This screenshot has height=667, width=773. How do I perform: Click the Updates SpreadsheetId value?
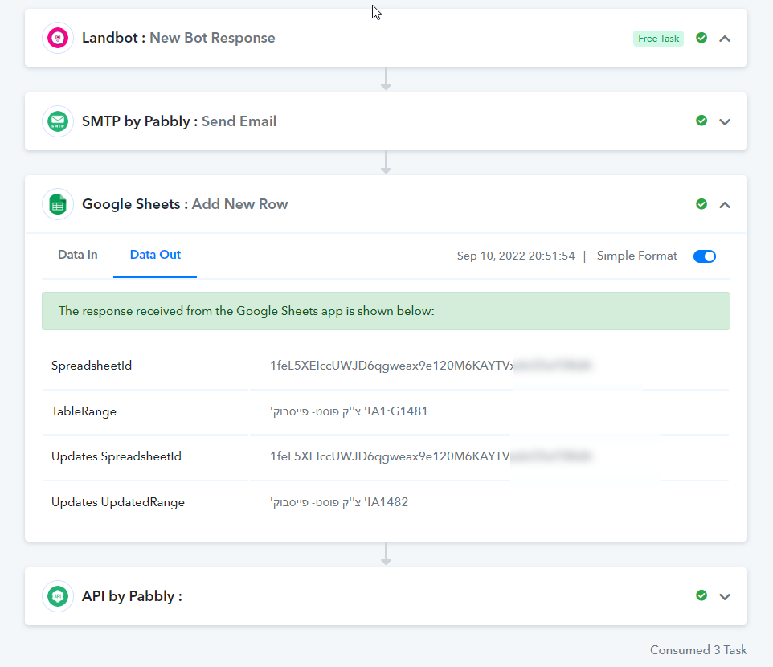click(x=431, y=456)
